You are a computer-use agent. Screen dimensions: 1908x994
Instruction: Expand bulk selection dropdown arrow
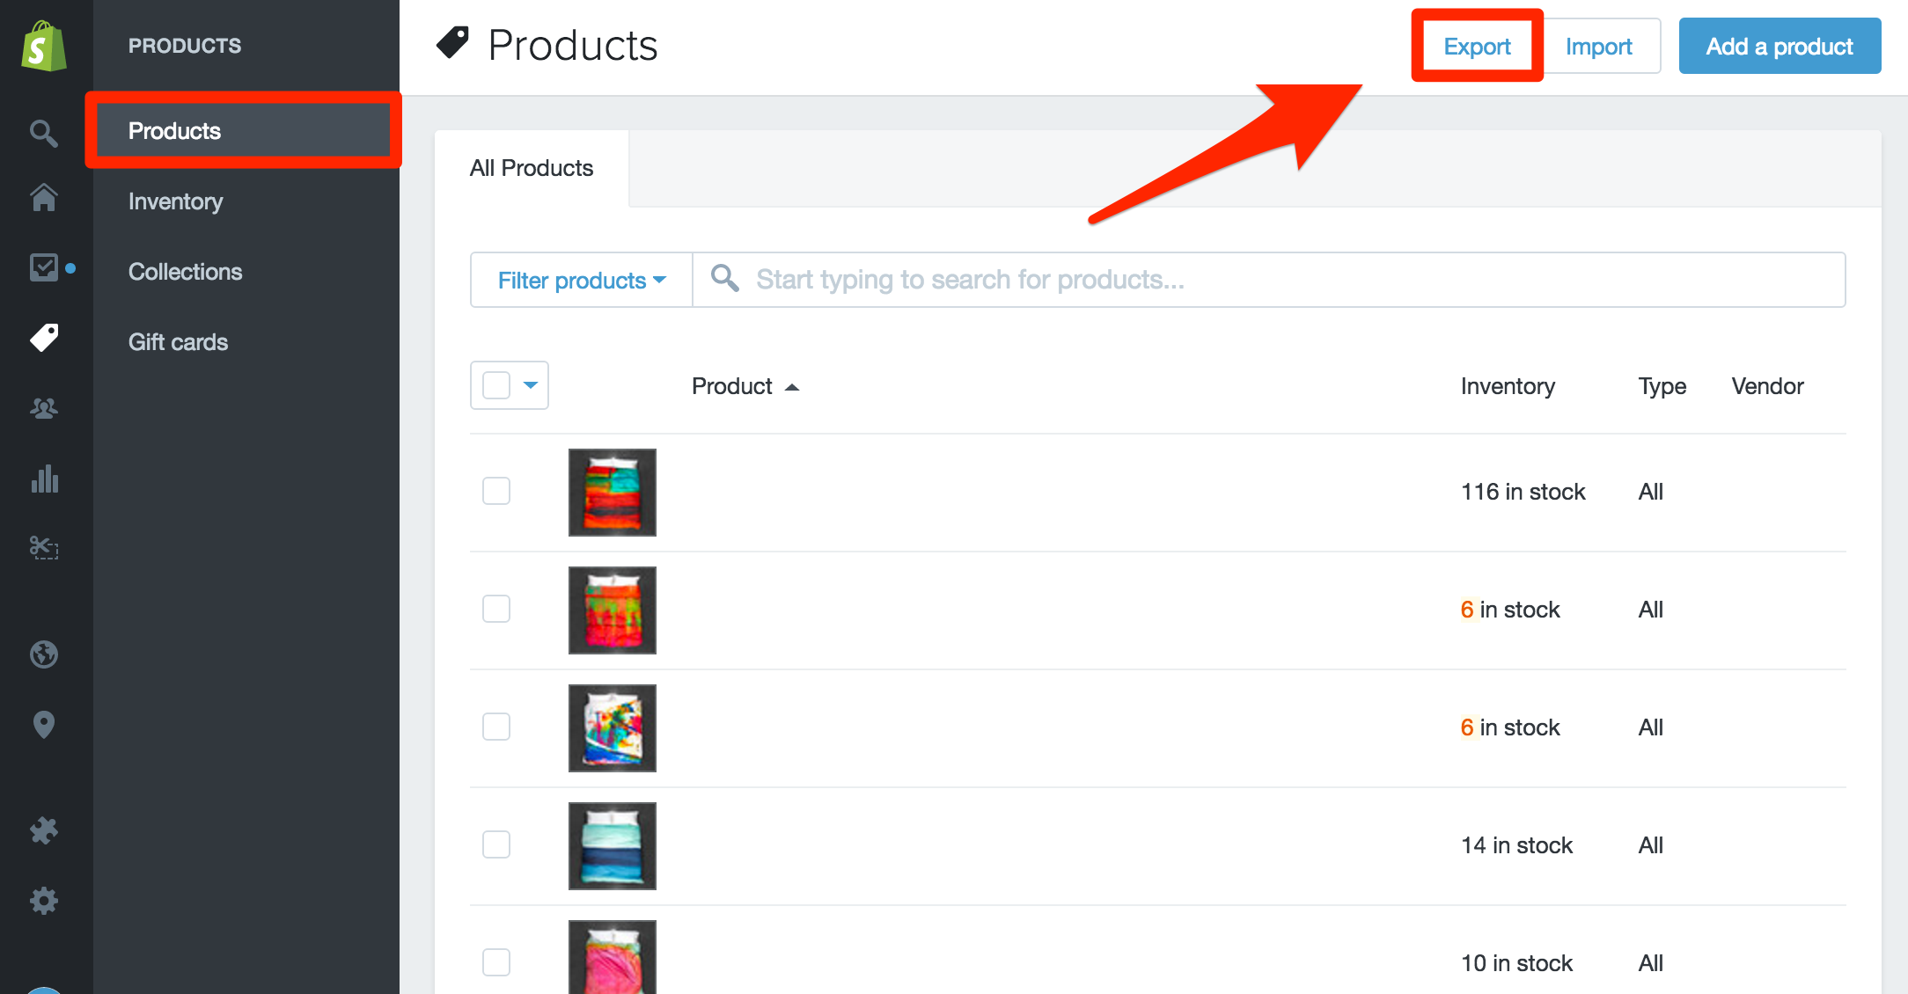[x=531, y=385]
